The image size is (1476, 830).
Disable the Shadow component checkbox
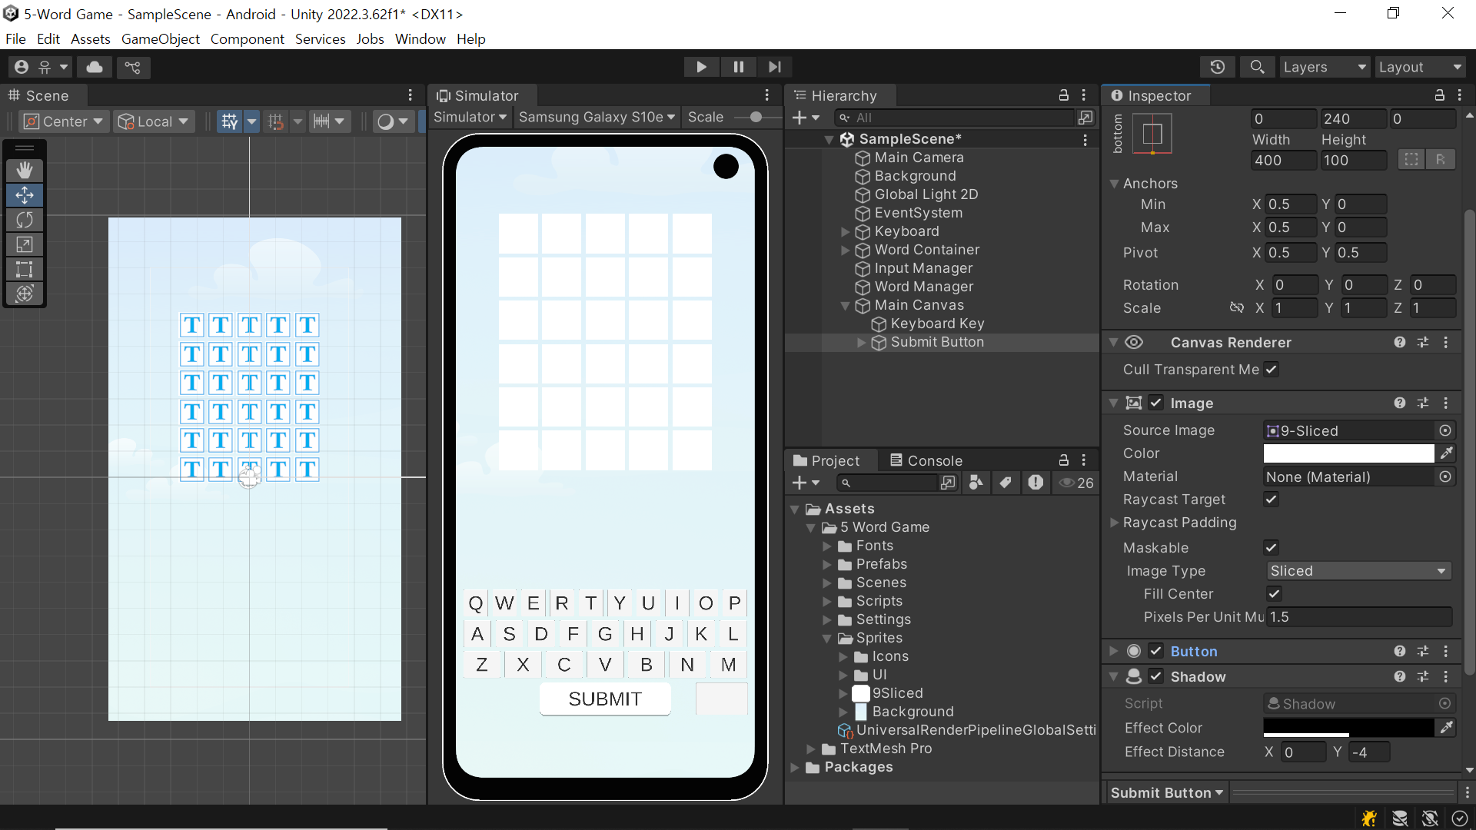(x=1155, y=676)
